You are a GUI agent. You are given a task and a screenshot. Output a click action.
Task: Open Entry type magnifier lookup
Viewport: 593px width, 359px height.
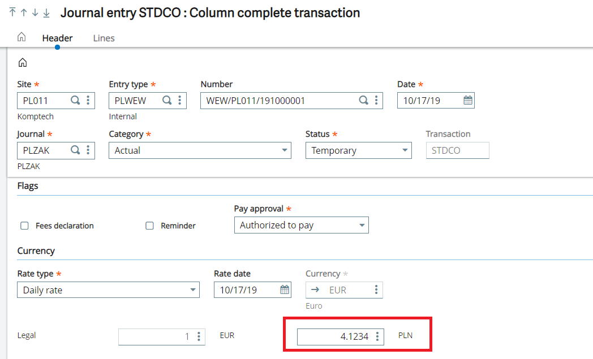click(x=167, y=100)
